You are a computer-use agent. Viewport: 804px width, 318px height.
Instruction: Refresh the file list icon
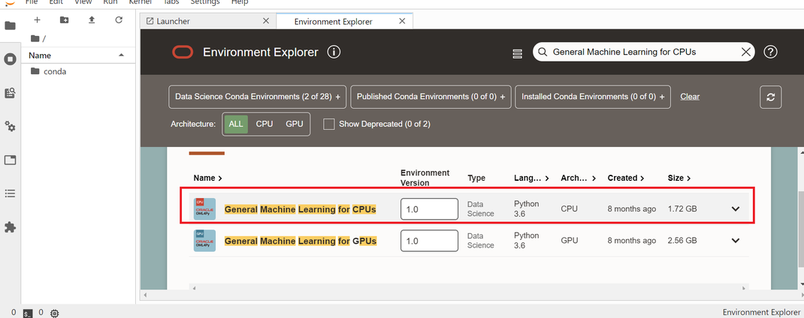click(119, 20)
